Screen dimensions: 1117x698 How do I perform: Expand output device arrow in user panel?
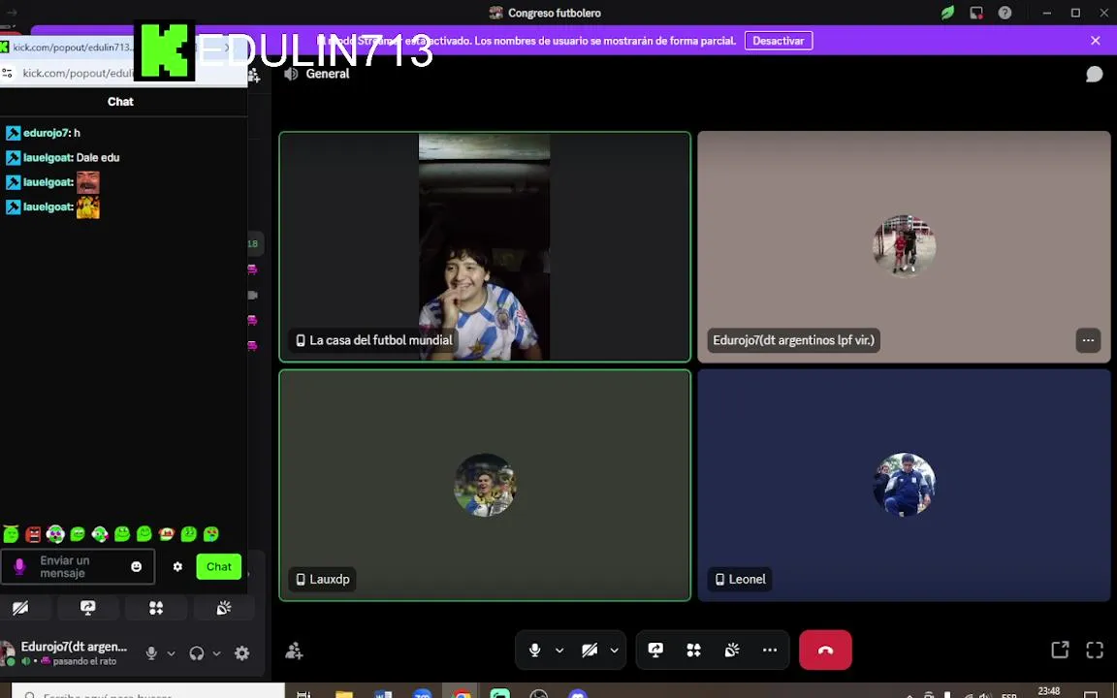click(216, 653)
